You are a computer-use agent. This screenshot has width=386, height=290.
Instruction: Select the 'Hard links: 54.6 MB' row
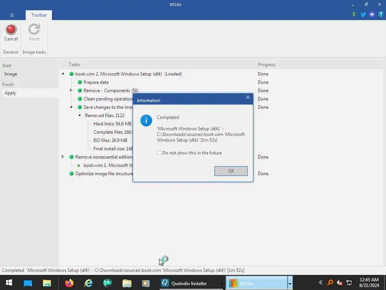[x=112, y=124]
